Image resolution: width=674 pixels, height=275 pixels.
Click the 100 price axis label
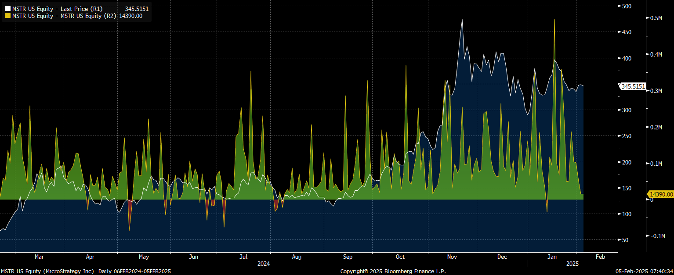point(627,214)
